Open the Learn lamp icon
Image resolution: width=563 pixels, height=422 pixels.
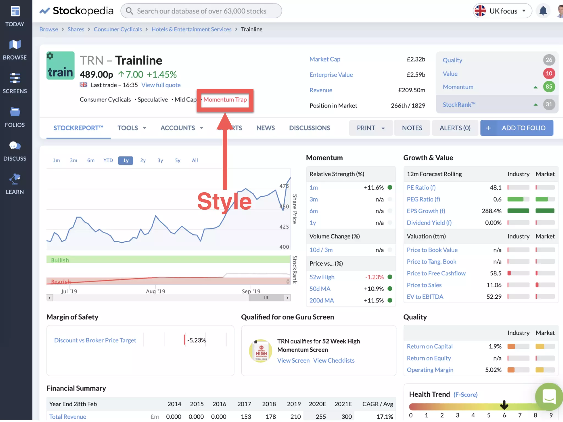pos(15,179)
